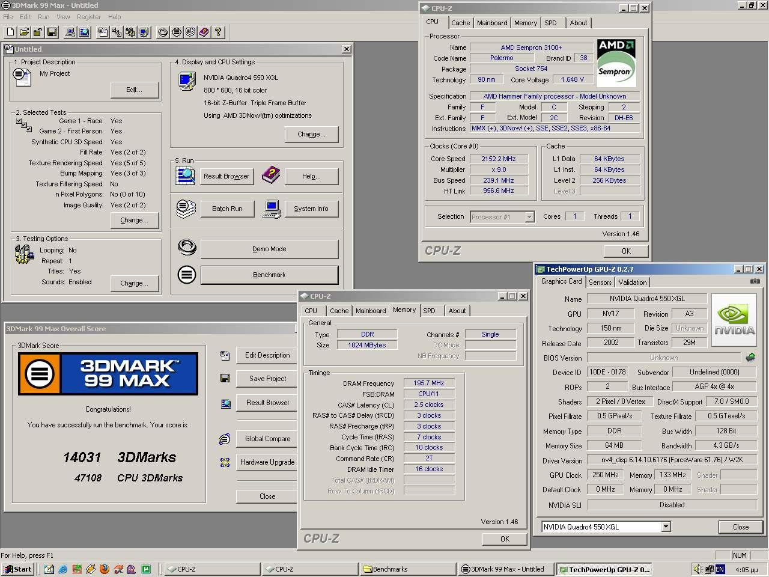Click the System Info computer toolbar icon
Viewport: 769px width, 577px height.
(x=70, y=32)
